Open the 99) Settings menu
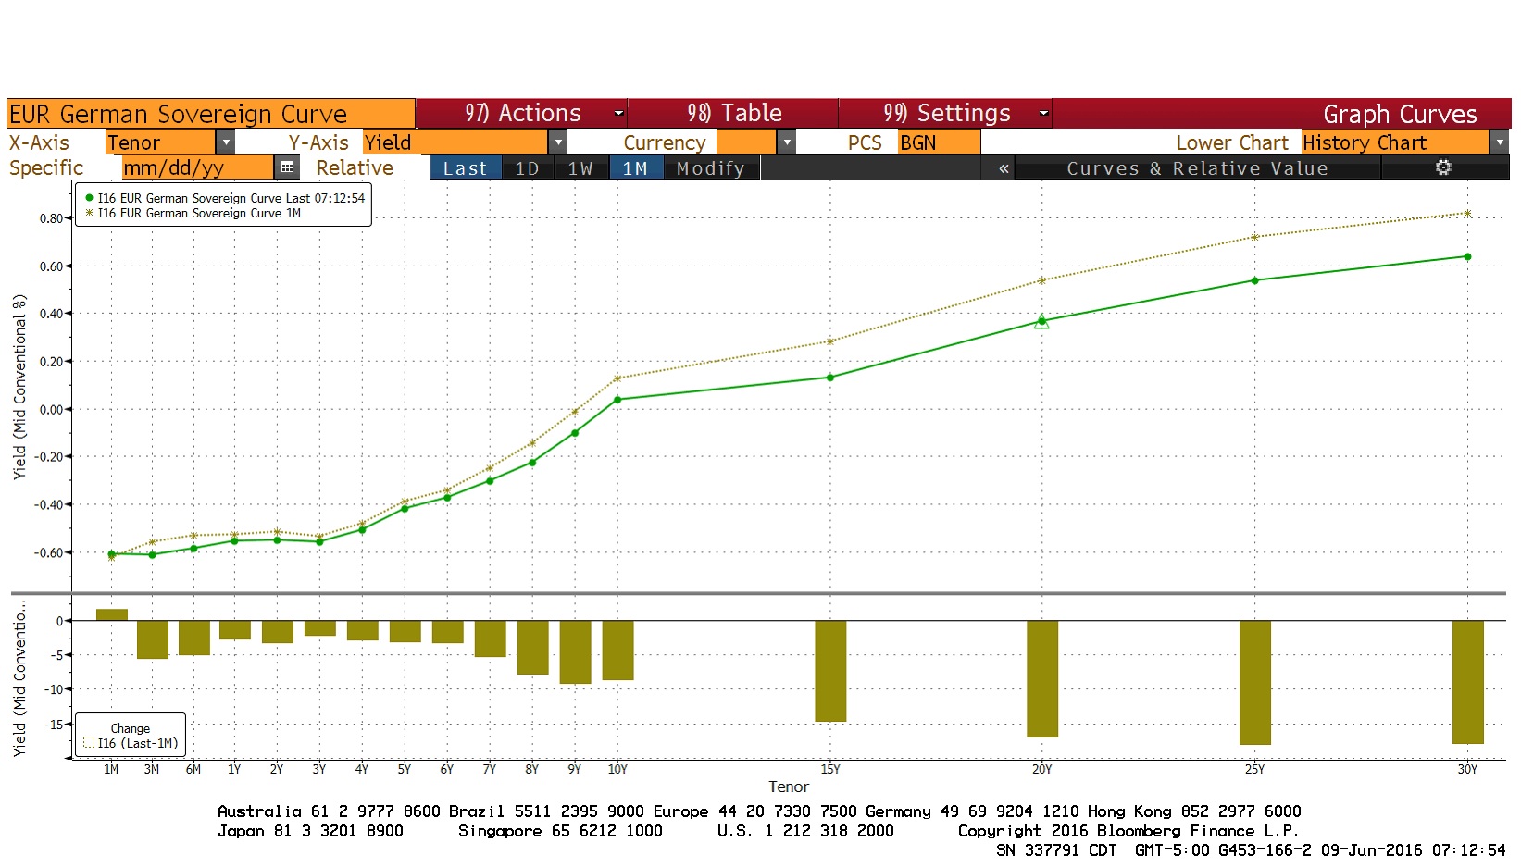 click(945, 113)
